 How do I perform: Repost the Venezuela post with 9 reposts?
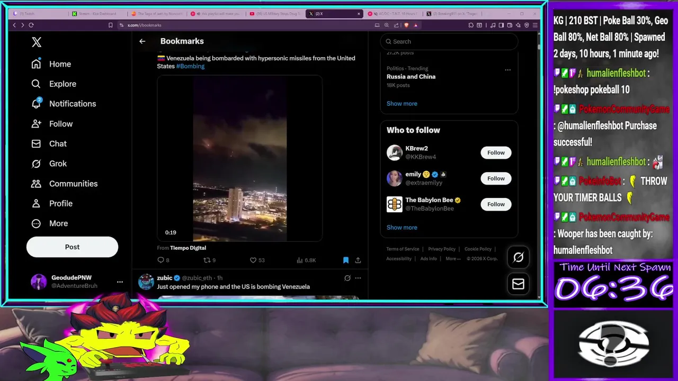pyautogui.click(x=210, y=260)
